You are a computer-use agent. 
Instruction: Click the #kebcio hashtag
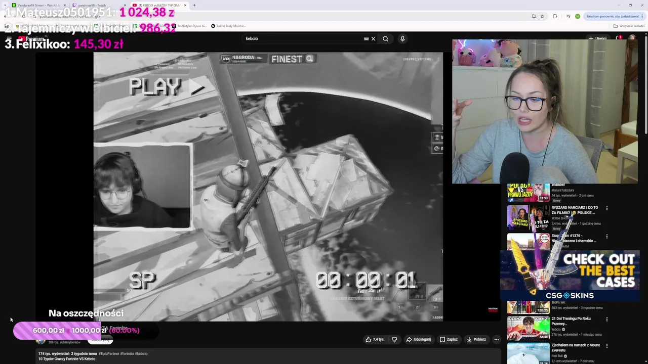pos(141,354)
